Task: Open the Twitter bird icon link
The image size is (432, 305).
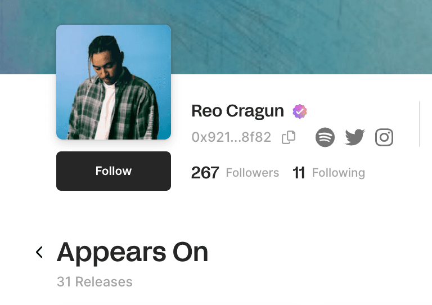Action: [355, 137]
